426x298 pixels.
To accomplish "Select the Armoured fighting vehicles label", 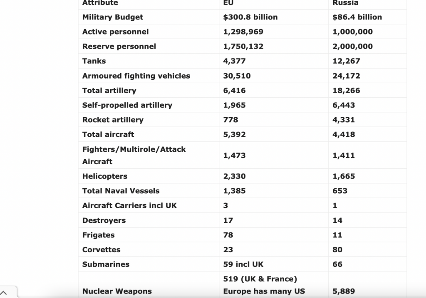I will tap(136, 76).
